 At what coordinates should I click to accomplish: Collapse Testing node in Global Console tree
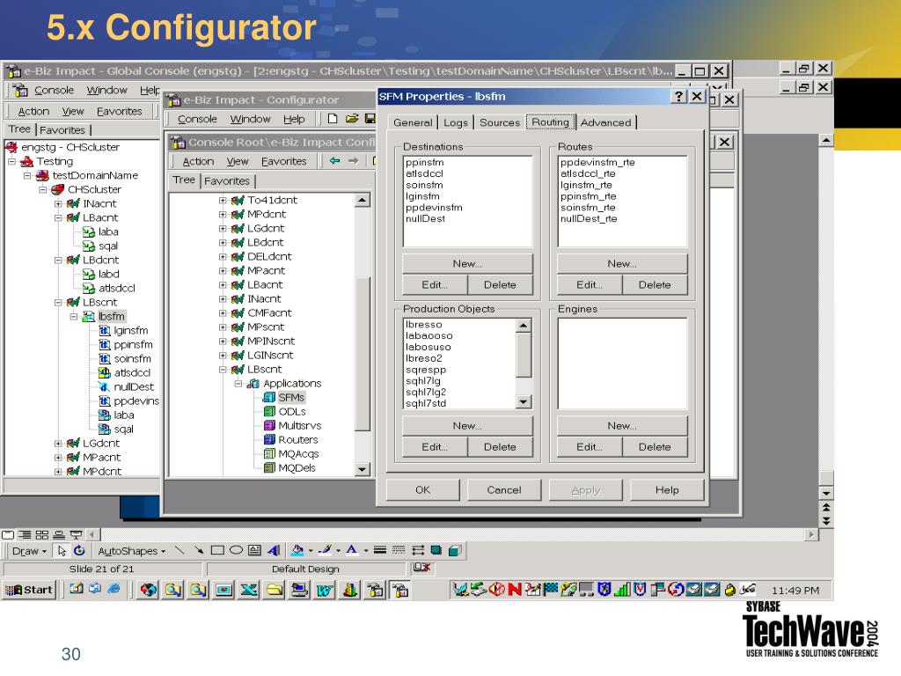11,162
